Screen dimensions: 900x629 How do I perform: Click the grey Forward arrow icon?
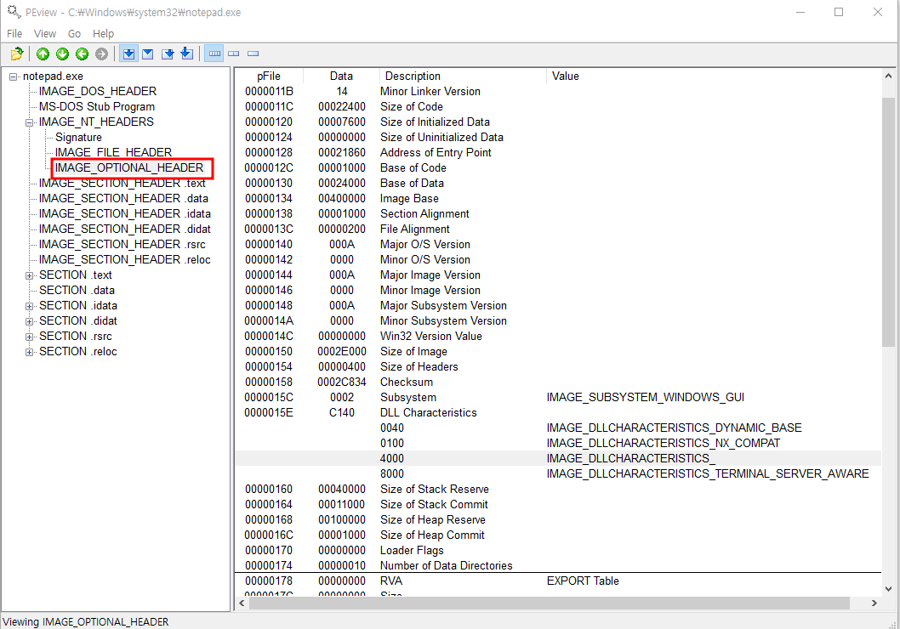click(101, 54)
